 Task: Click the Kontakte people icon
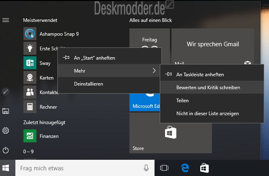coord(30,92)
